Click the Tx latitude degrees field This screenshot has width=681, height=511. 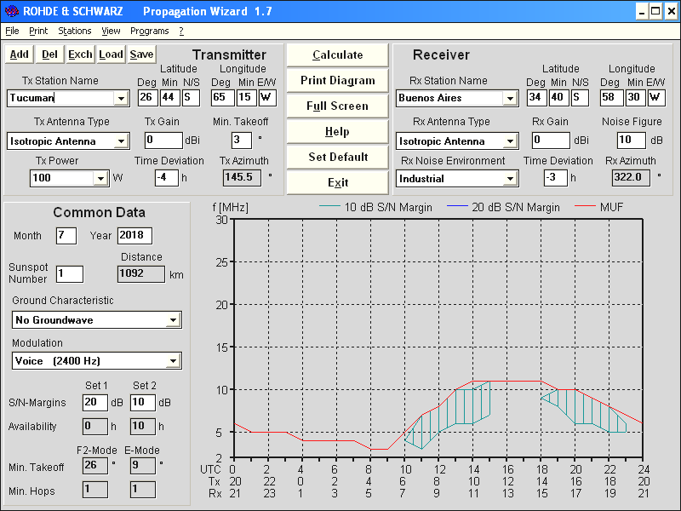pos(147,98)
